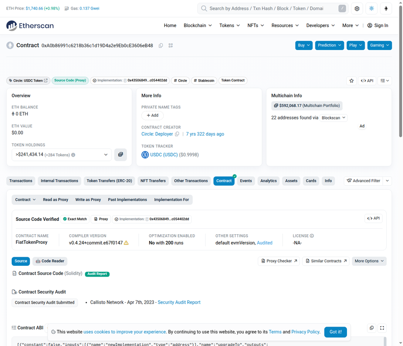This screenshot has width=403, height=346.
Task: Click the Ethereum network icon
Action: 386,9
